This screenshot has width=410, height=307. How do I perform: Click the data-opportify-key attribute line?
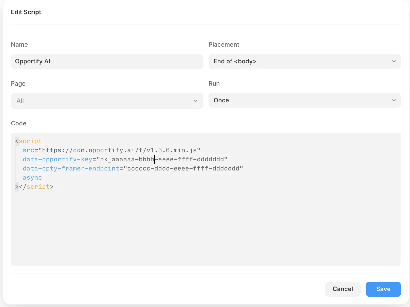tap(125, 159)
